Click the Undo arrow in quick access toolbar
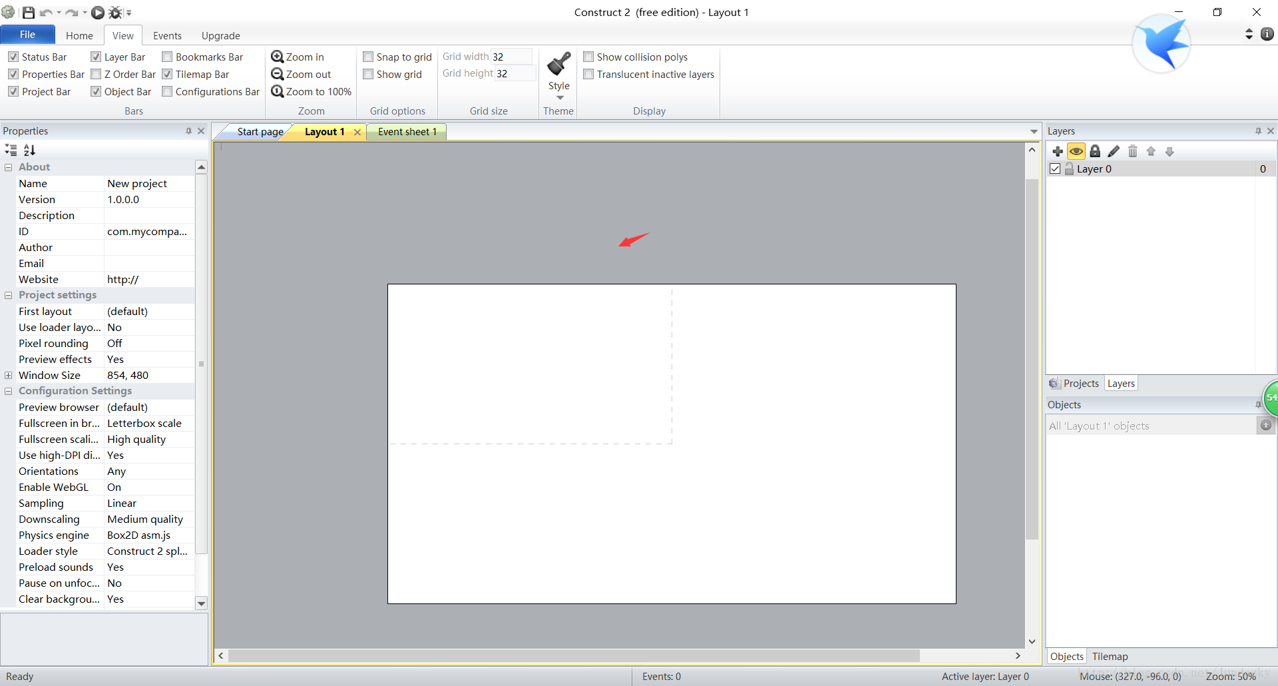 [x=47, y=13]
